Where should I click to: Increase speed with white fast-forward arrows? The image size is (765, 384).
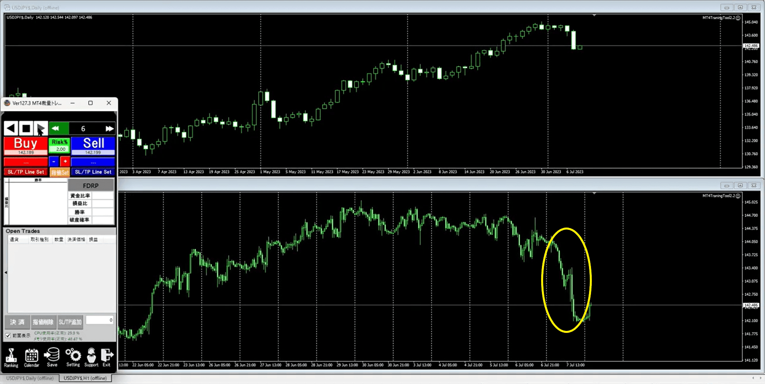click(x=109, y=129)
